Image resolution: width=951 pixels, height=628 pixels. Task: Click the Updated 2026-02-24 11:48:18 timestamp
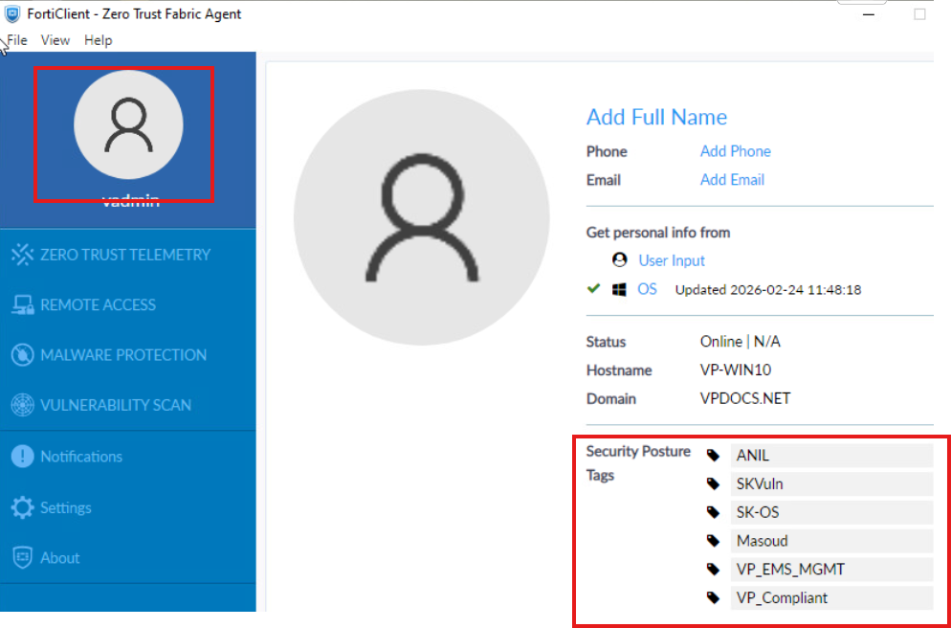point(768,290)
